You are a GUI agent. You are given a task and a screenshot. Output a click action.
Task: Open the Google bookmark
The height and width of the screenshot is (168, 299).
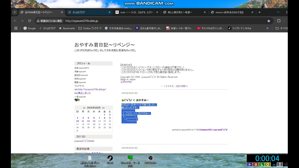click(30, 28)
